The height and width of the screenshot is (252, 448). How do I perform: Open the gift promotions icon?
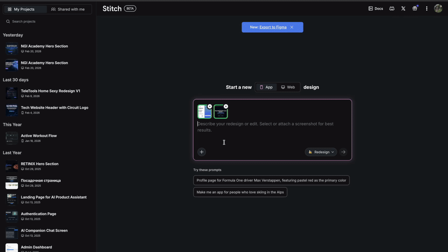pyautogui.click(x=415, y=8)
